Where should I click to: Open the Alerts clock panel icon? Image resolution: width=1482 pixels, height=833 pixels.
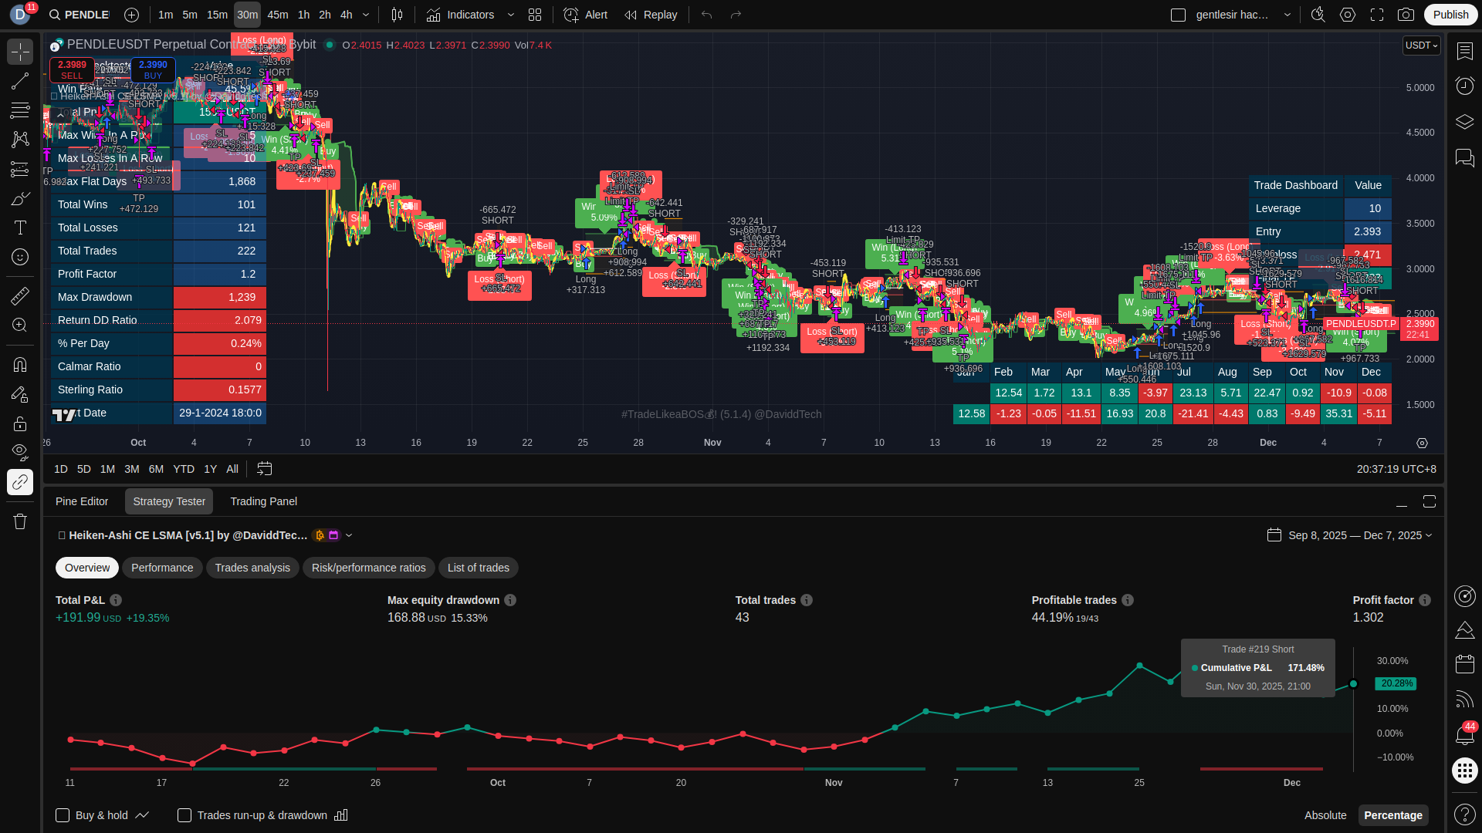coord(1464,85)
